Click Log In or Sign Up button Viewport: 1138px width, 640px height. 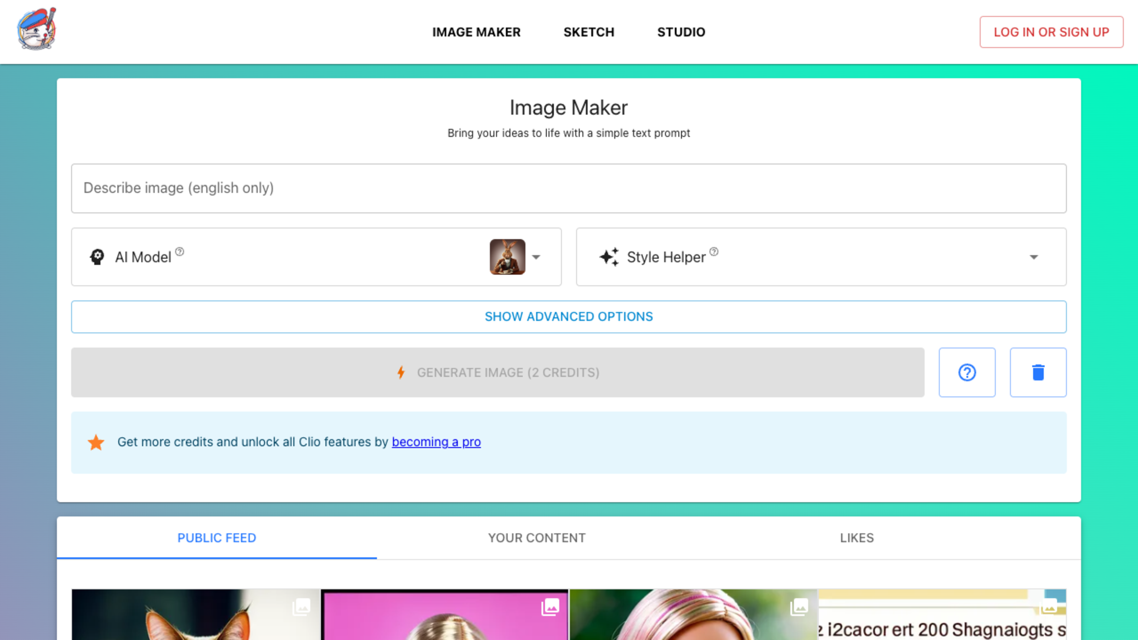coord(1051,32)
